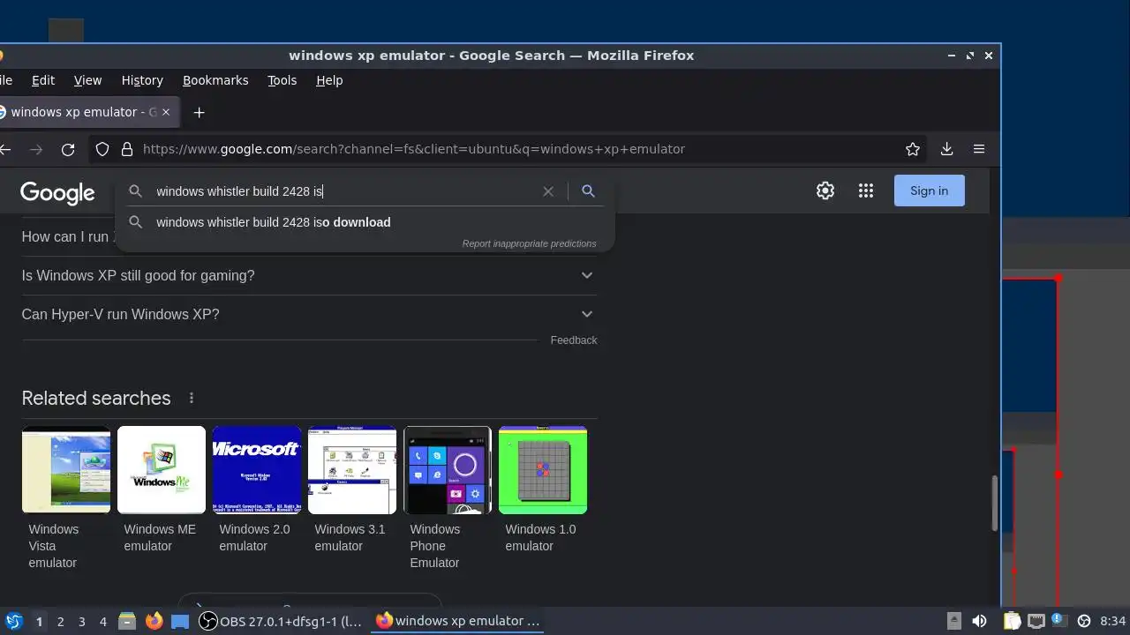Launch file manager from taskbar

pos(127,621)
